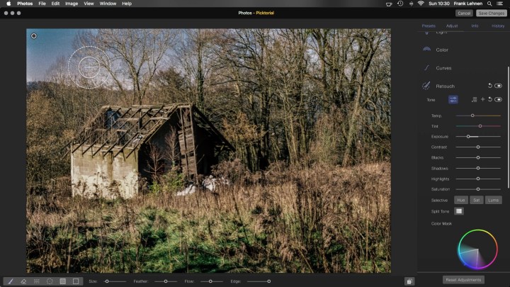
Task: Click the Selective Sat button
Action: pyautogui.click(x=477, y=200)
